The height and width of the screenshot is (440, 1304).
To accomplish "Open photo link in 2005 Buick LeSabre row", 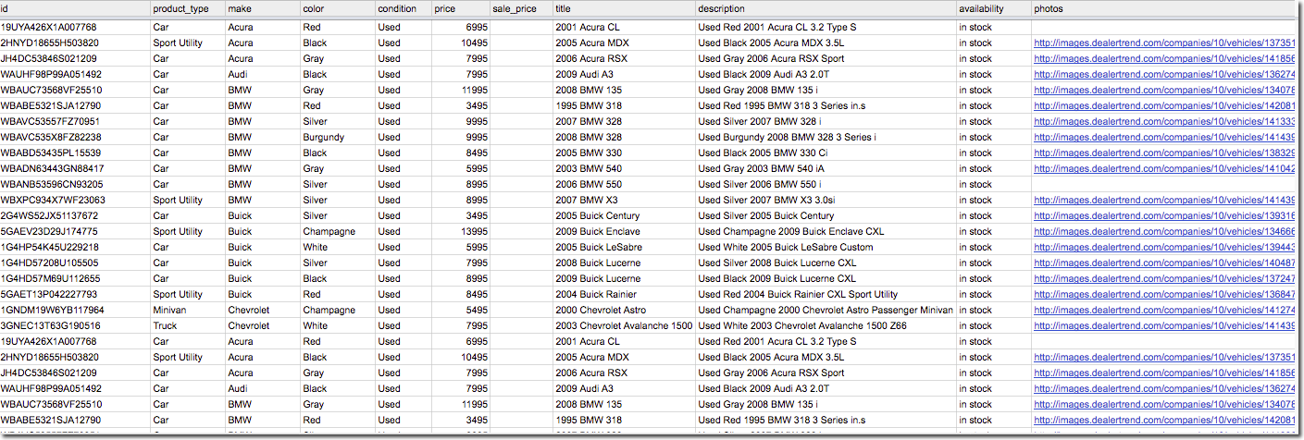I will click(x=1163, y=247).
